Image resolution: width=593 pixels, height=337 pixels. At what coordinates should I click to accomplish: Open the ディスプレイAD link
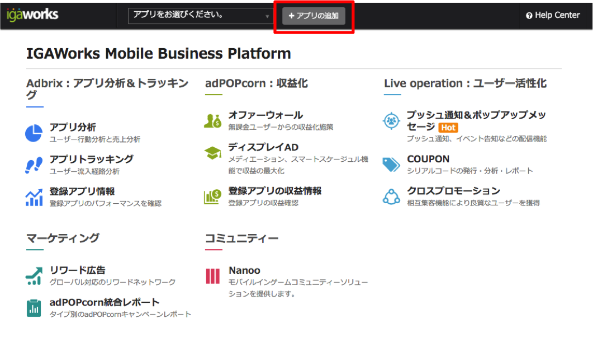[263, 147]
